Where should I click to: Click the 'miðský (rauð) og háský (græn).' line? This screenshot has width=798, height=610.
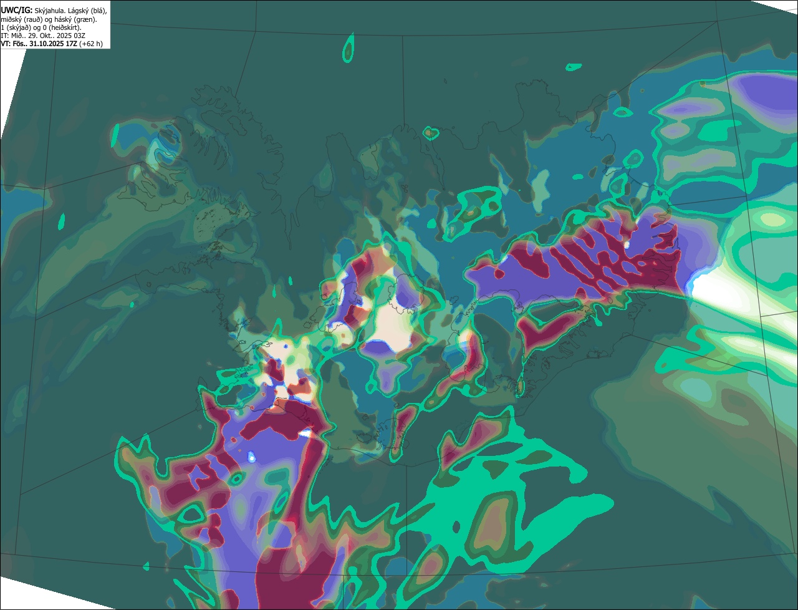[x=49, y=19]
